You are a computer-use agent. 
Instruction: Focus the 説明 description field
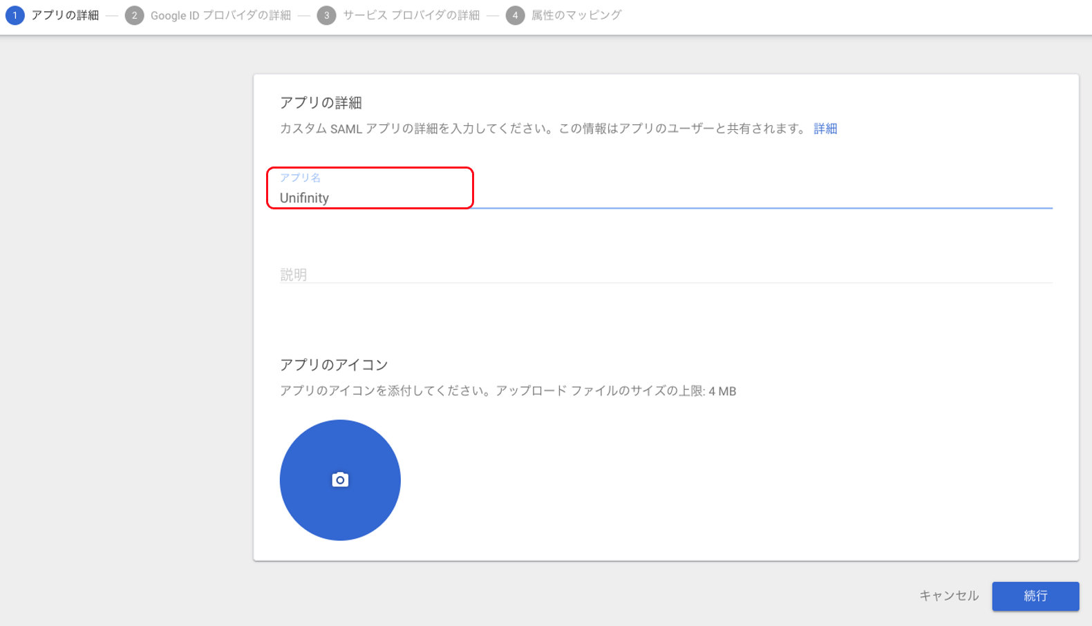click(x=665, y=274)
